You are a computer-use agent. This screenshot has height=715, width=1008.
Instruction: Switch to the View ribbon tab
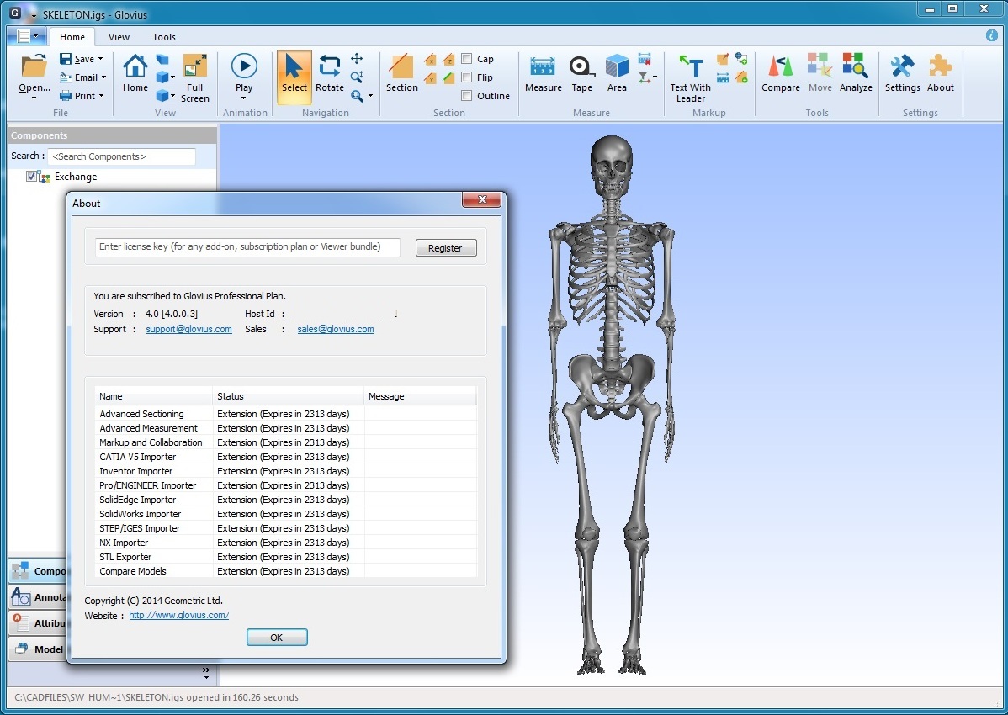pos(119,37)
